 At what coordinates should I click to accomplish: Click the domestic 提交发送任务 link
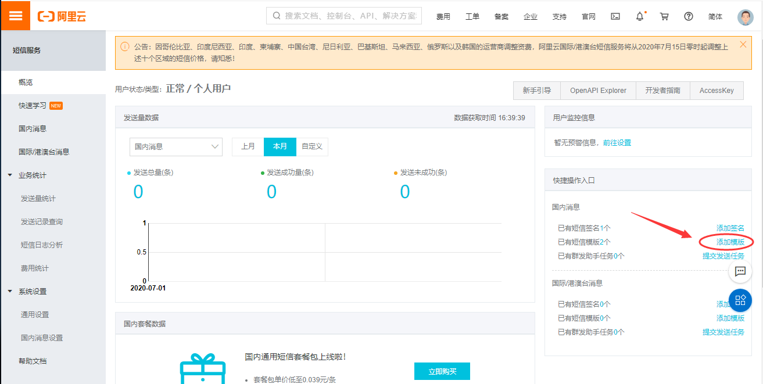coord(723,256)
